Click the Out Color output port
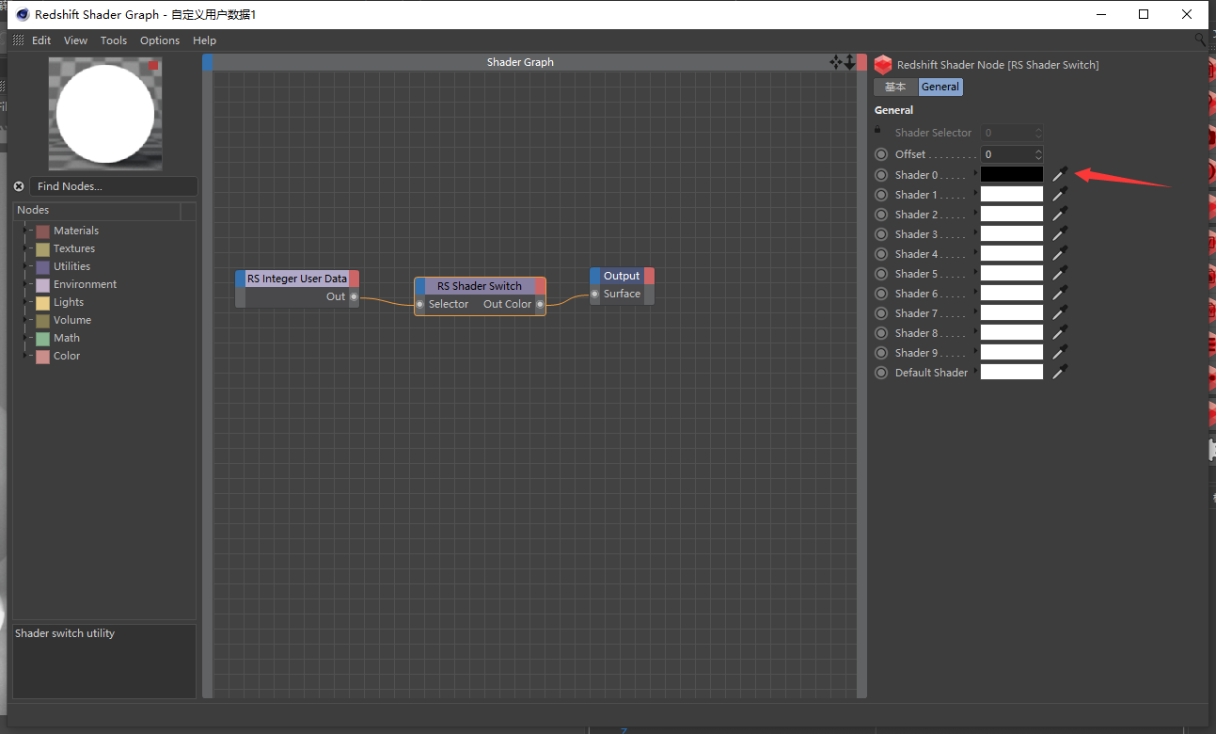Viewport: 1216px width, 734px height. point(540,304)
